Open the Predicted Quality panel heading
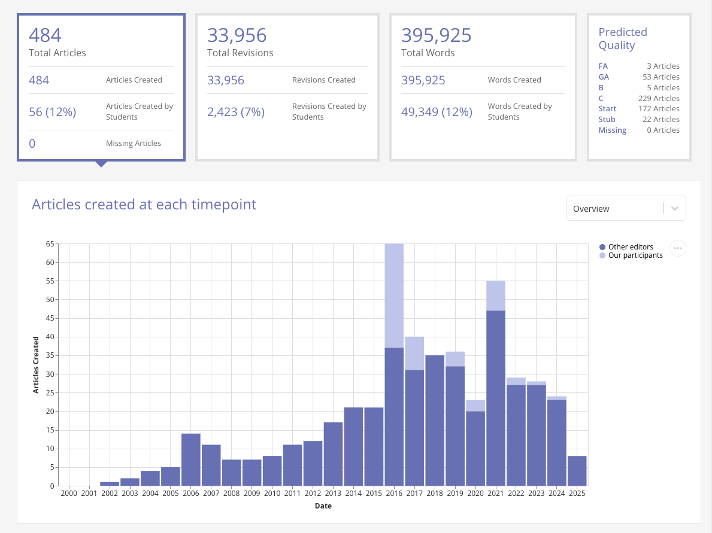The image size is (712, 533). [623, 38]
